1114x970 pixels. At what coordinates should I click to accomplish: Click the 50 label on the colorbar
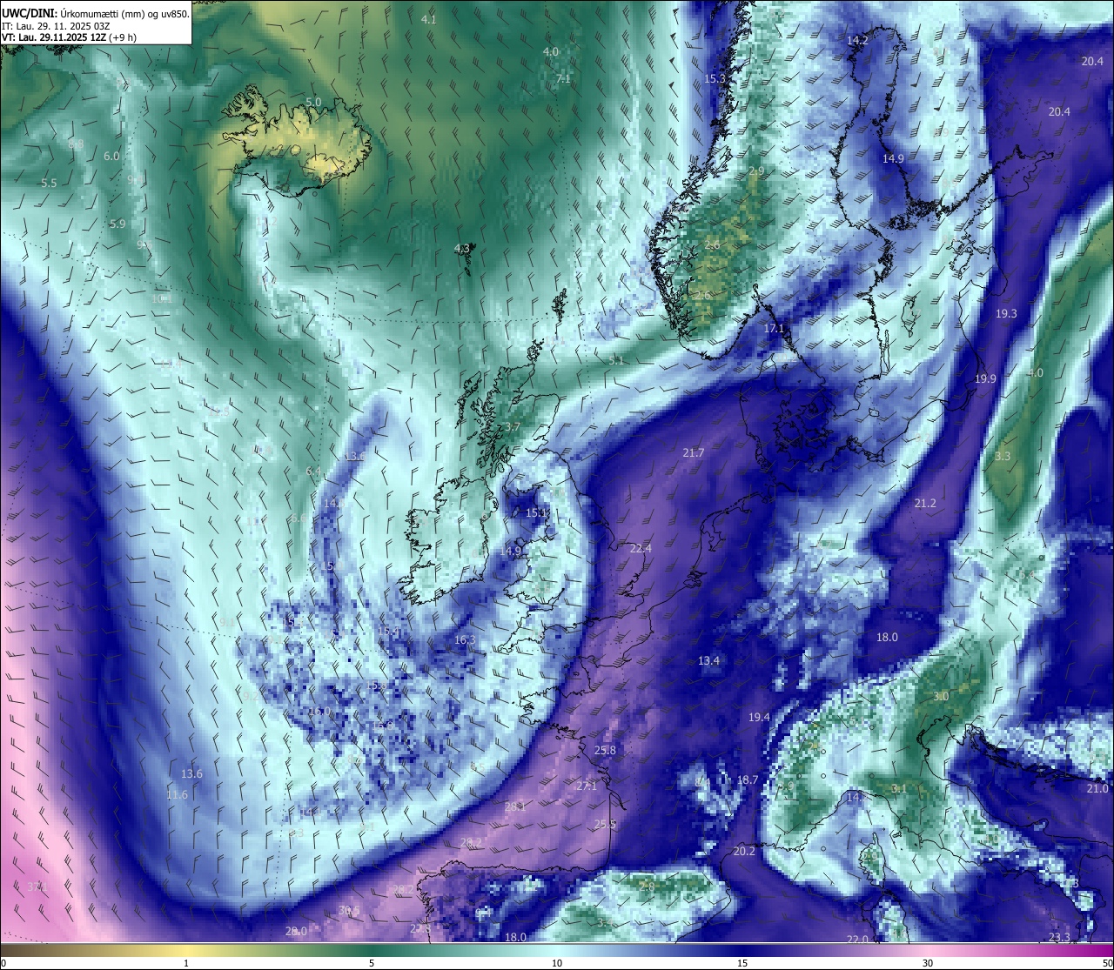1107,963
